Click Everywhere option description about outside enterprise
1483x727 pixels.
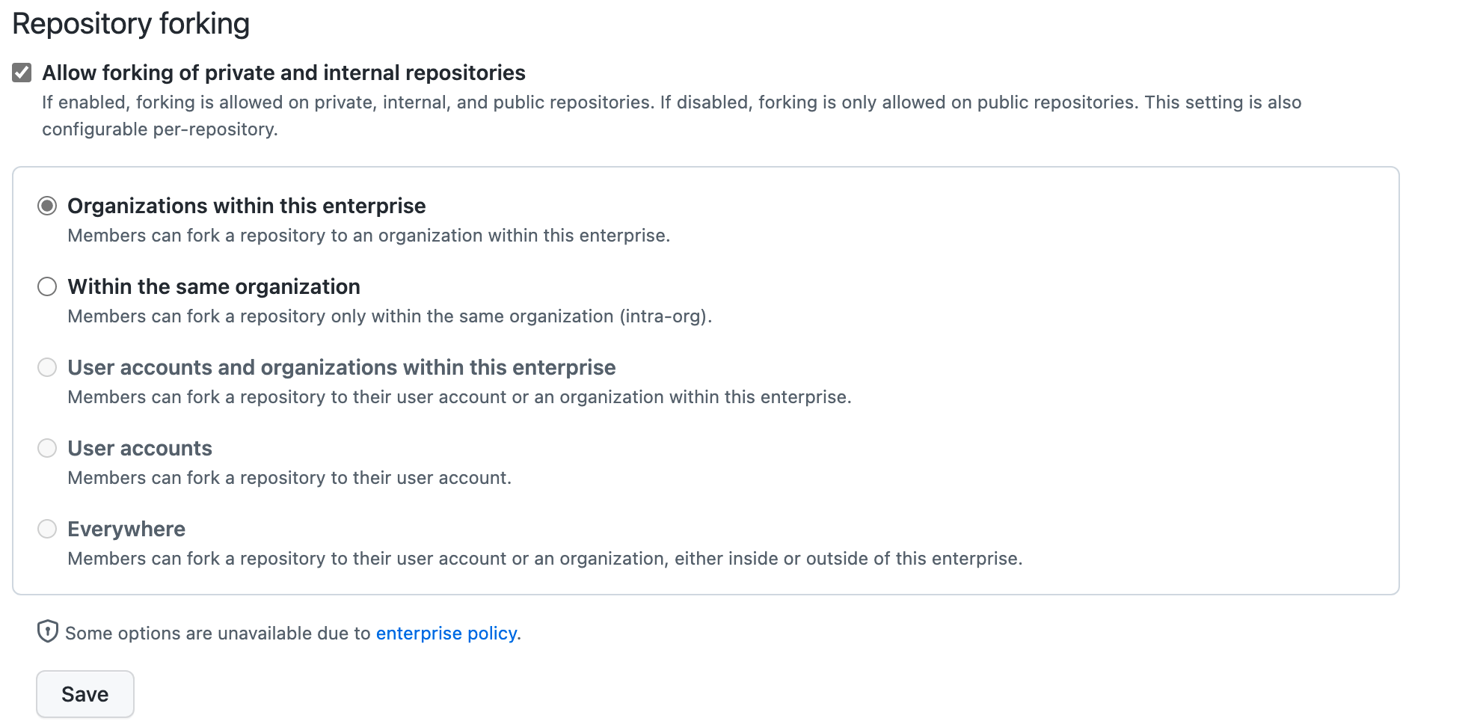click(545, 559)
